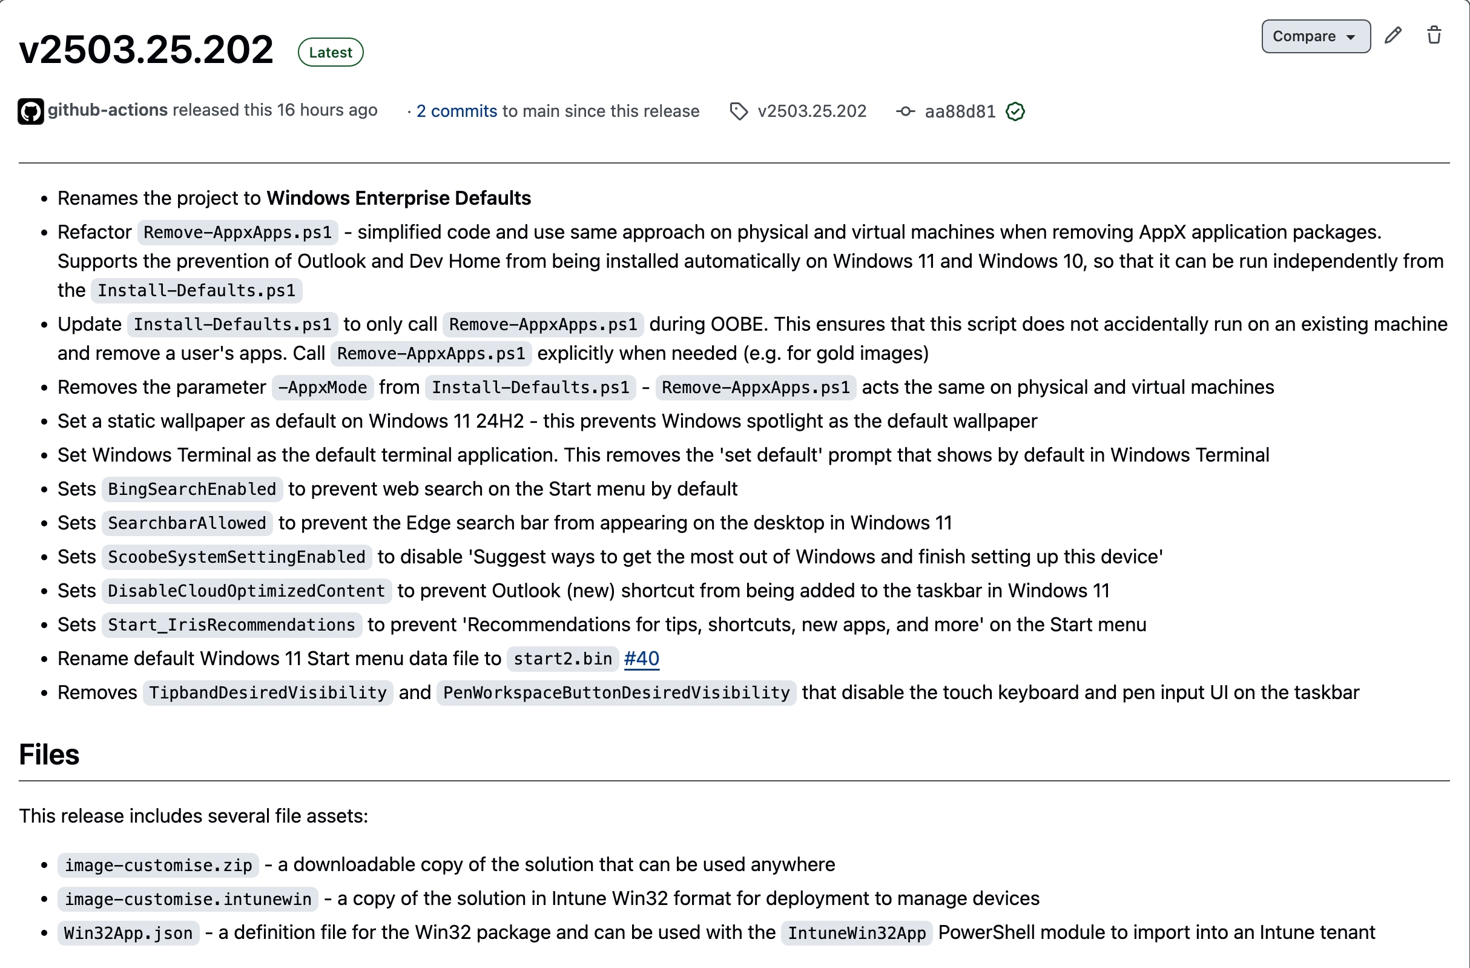The image size is (1470, 968).
Task: Click the BingSearchEnabled code text
Action: (x=192, y=489)
